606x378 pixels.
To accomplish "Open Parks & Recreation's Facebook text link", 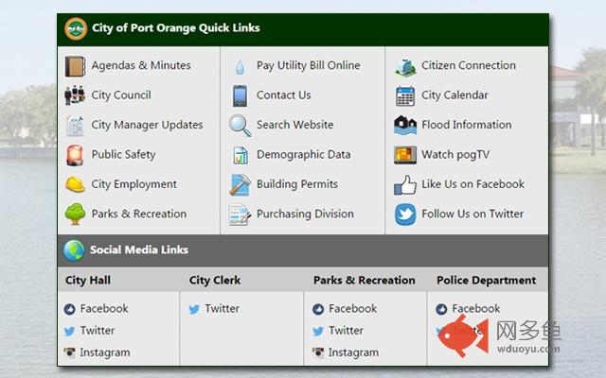I will tap(352, 309).
